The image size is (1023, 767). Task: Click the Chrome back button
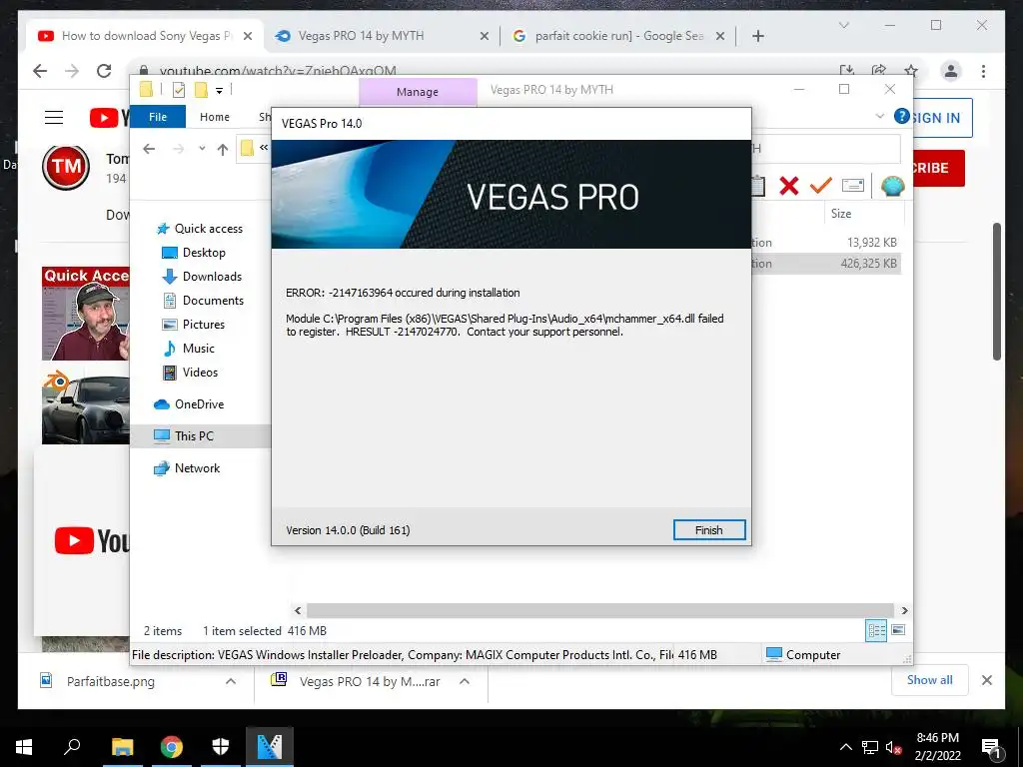tap(40, 71)
